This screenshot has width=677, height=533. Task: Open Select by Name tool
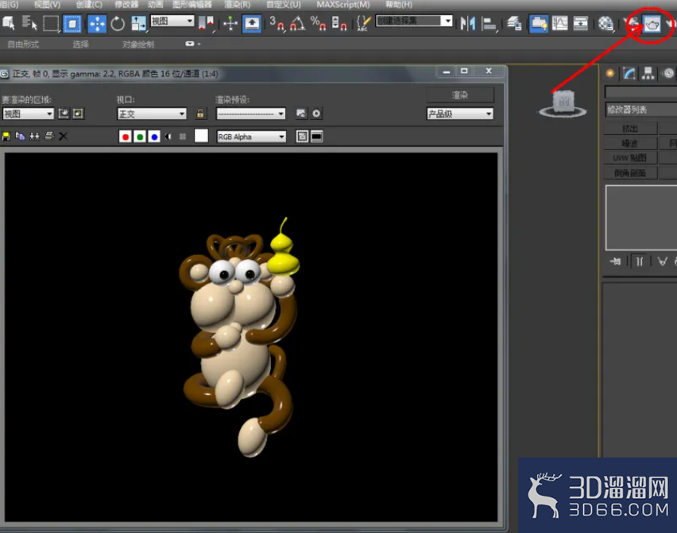point(29,23)
